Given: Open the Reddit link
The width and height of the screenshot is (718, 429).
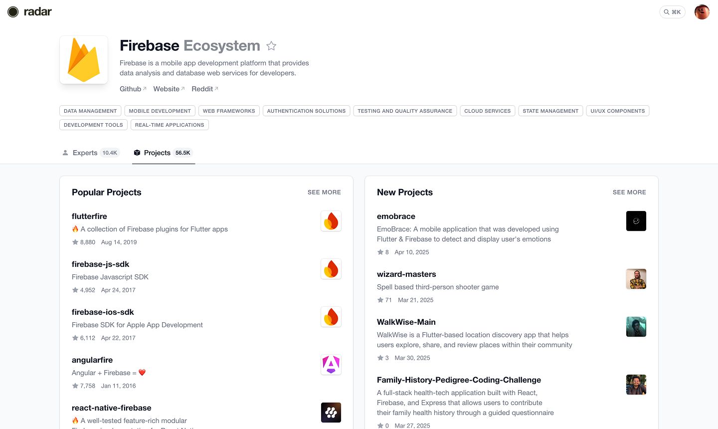Looking at the screenshot, I should tap(205, 89).
